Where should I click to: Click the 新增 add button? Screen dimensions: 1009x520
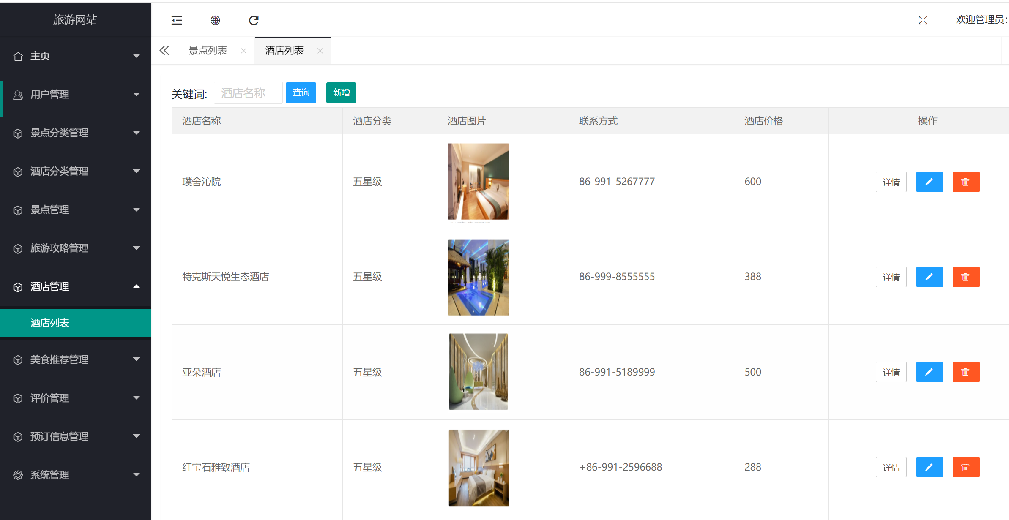point(341,93)
